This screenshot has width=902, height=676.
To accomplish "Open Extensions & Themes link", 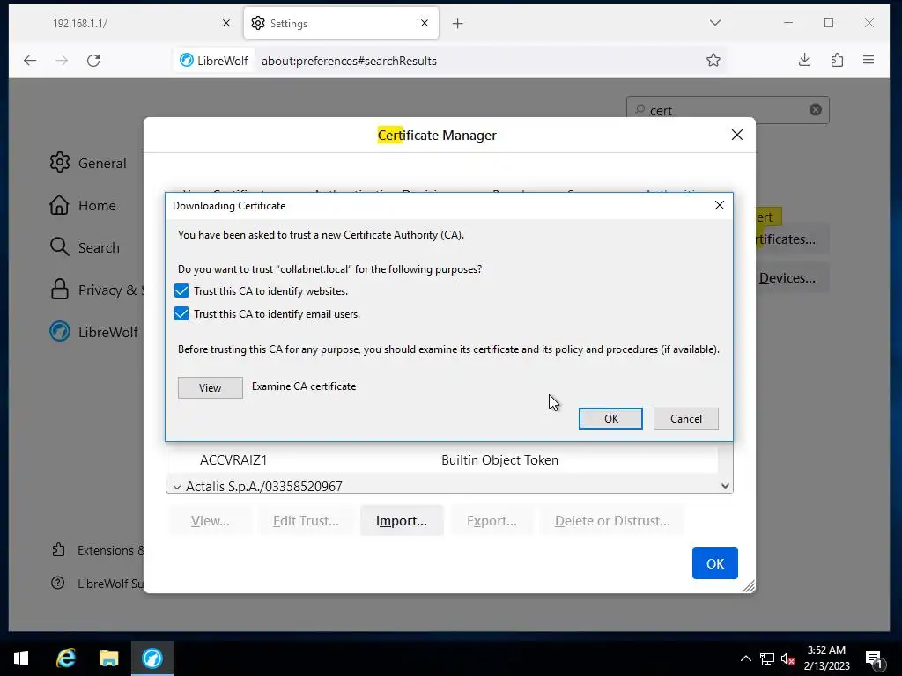I will pos(97,550).
